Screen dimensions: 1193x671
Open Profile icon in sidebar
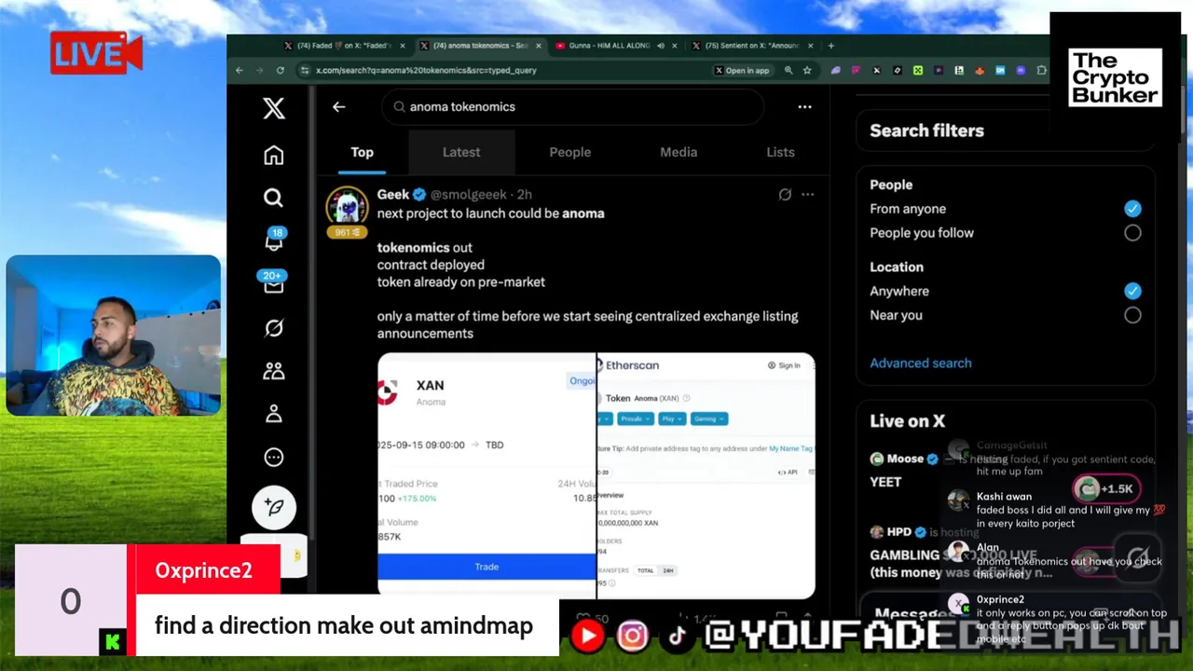pyautogui.click(x=274, y=414)
